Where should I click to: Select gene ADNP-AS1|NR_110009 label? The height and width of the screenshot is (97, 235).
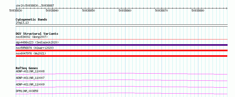coord(30,84)
